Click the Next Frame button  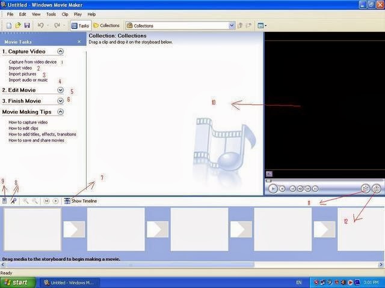(x=307, y=188)
